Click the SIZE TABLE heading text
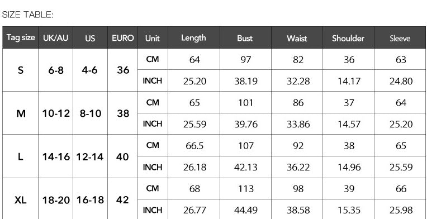 [x=27, y=15]
